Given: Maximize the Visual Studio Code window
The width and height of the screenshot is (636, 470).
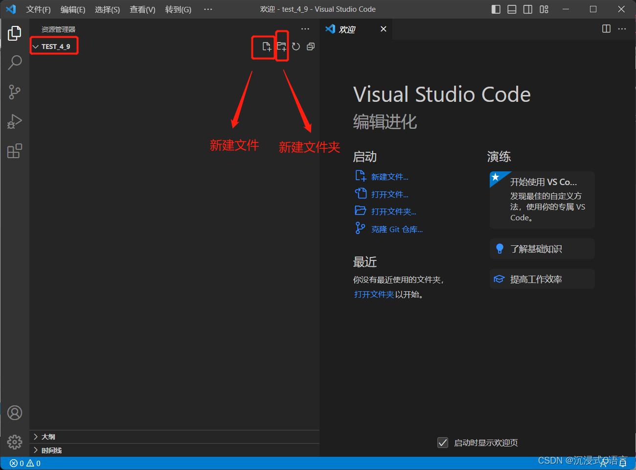Looking at the screenshot, I should [x=593, y=9].
